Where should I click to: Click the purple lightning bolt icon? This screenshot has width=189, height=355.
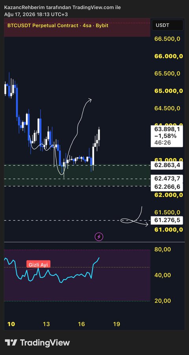pos(99,237)
